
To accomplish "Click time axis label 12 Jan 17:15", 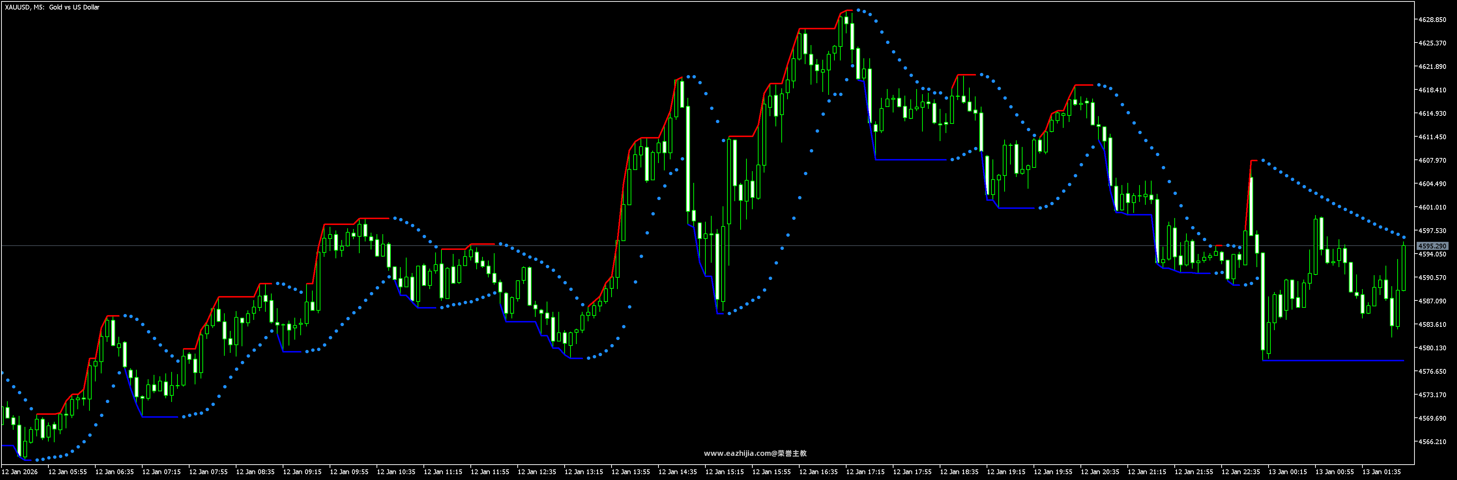I will [866, 472].
